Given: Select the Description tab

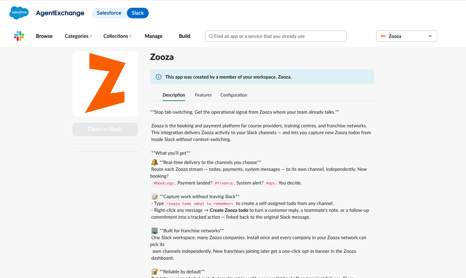Looking at the screenshot, I should point(174,95).
